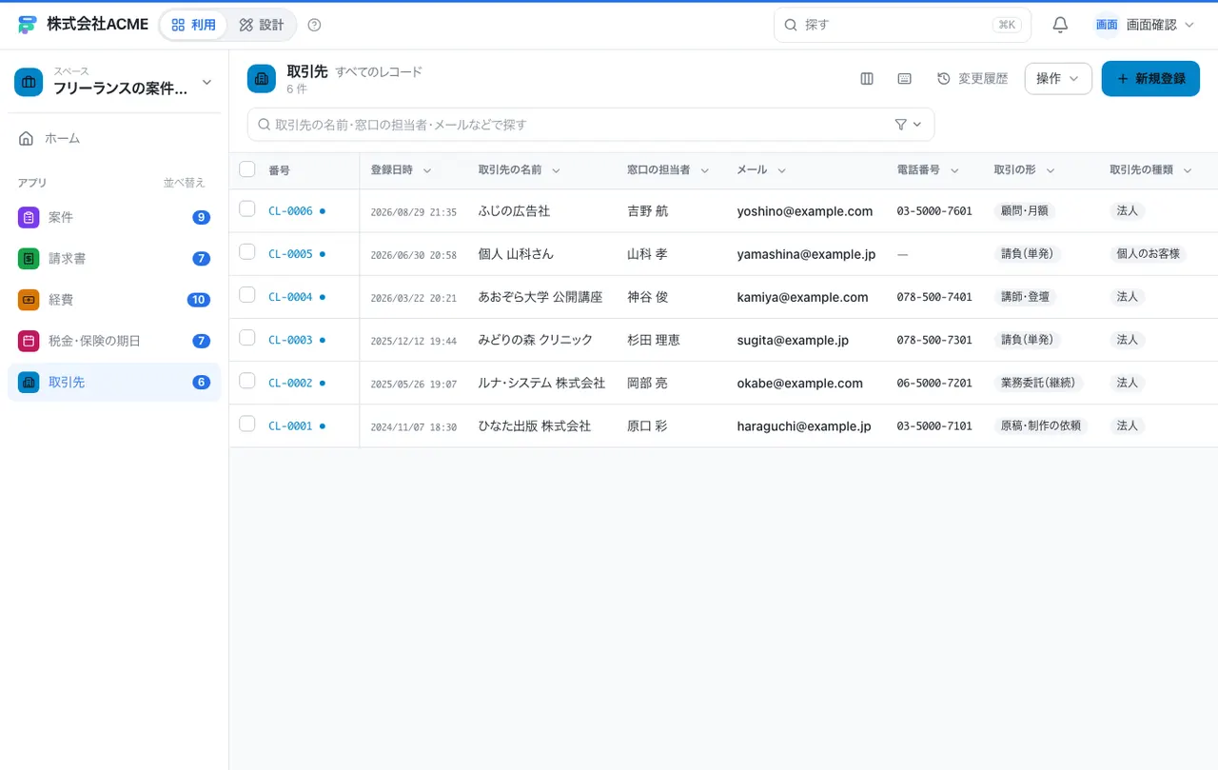Viewport: 1218px width, 770px height.
Task: Open the 取引の形 column menu
Action: tap(1051, 170)
